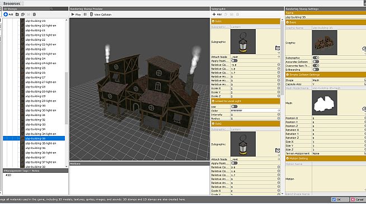
Task: Pause the rendering stamp preview
Action: 85,14
